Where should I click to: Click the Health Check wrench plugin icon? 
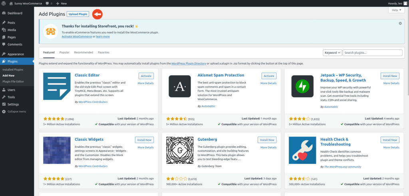(302, 150)
